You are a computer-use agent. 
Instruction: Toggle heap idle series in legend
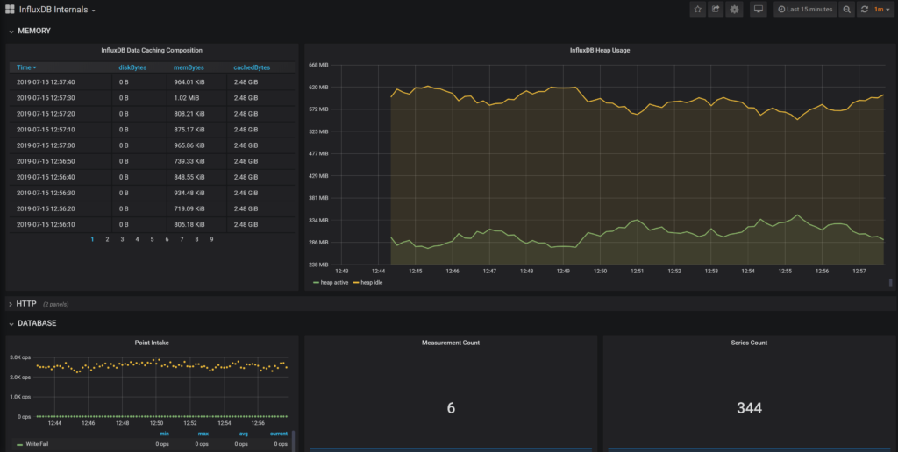point(367,283)
